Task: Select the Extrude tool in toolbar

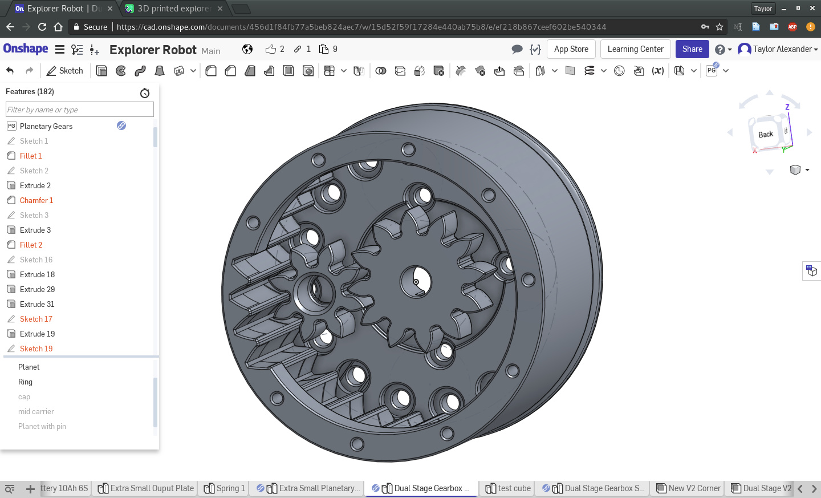Action: point(101,71)
